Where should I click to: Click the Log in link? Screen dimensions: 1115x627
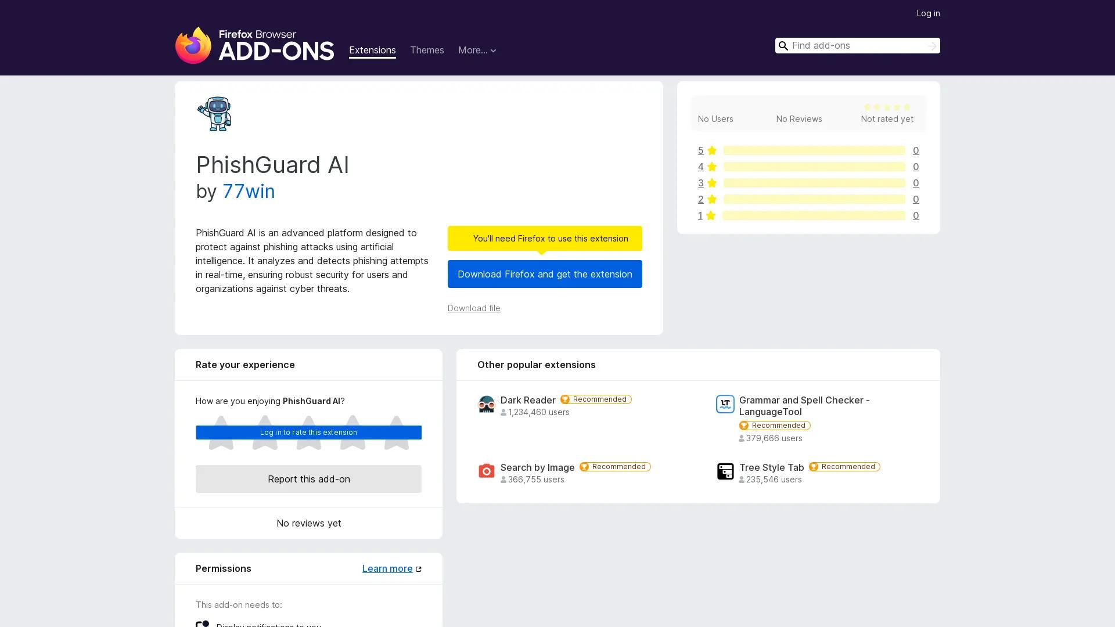[x=927, y=13]
